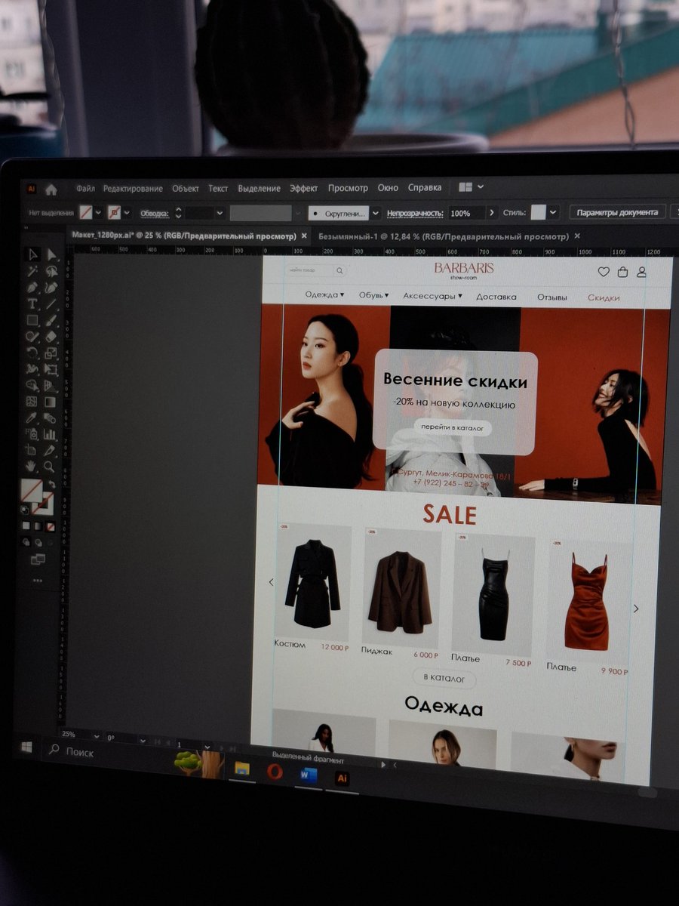
Task: Select the Shape Builder tool
Action: click(x=32, y=386)
